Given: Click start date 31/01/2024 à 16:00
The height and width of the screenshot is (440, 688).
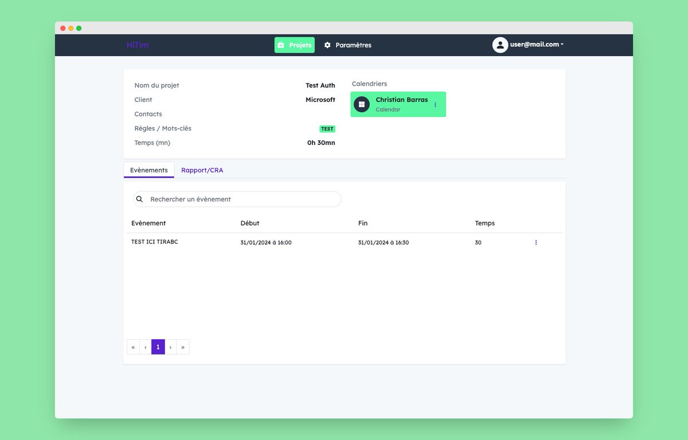Looking at the screenshot, I should click(x=266, y=243).
